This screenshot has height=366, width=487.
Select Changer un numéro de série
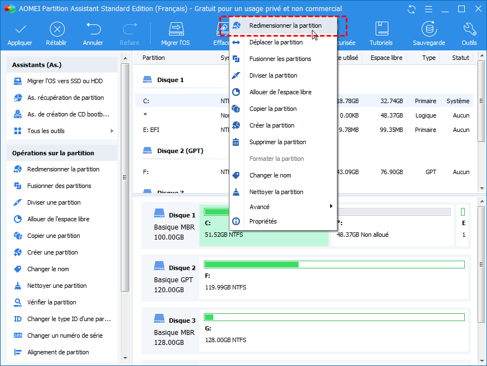tap(62, 335)
